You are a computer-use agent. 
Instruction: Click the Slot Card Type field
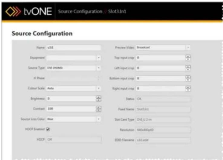click(163, 119)
